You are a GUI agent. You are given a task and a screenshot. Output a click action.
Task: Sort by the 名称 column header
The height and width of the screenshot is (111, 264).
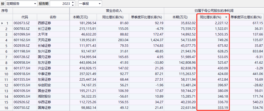(x=53, y=17)
